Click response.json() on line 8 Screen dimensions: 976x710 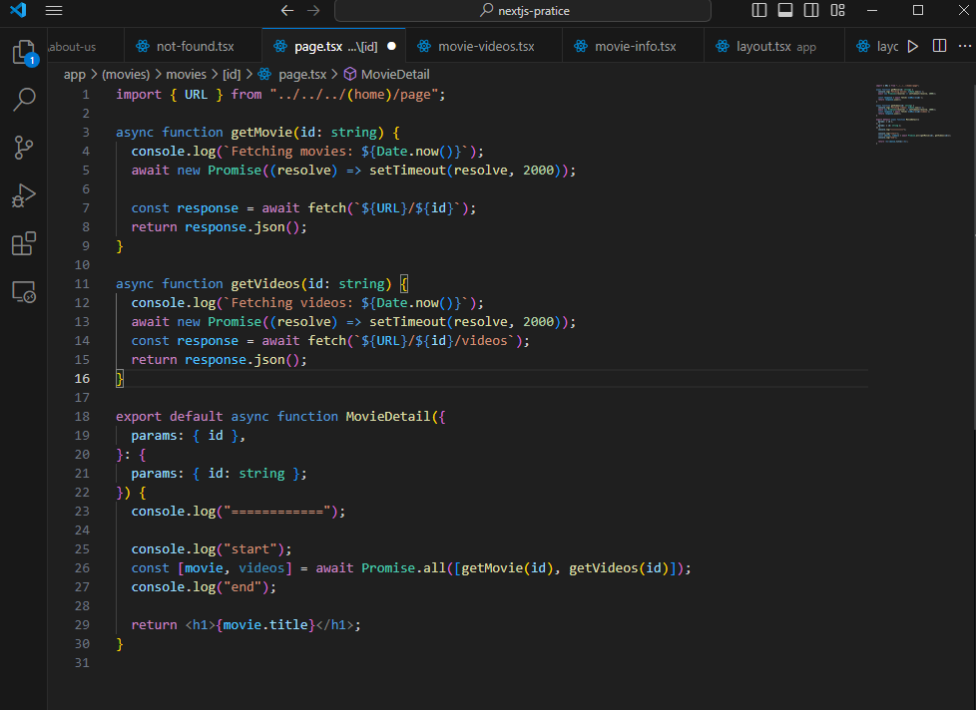click(x=243, y=227)
